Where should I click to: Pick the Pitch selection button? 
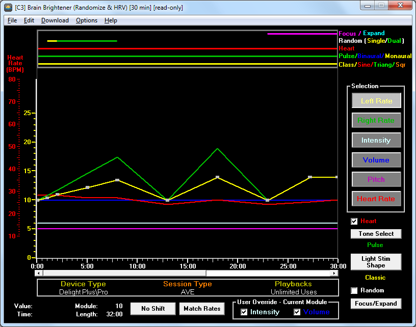point(376,179)
